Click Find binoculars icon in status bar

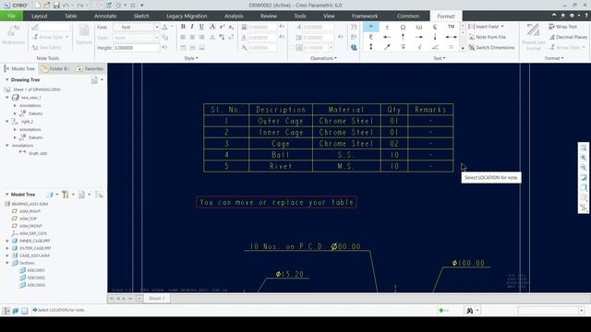(x=470, y=311)
